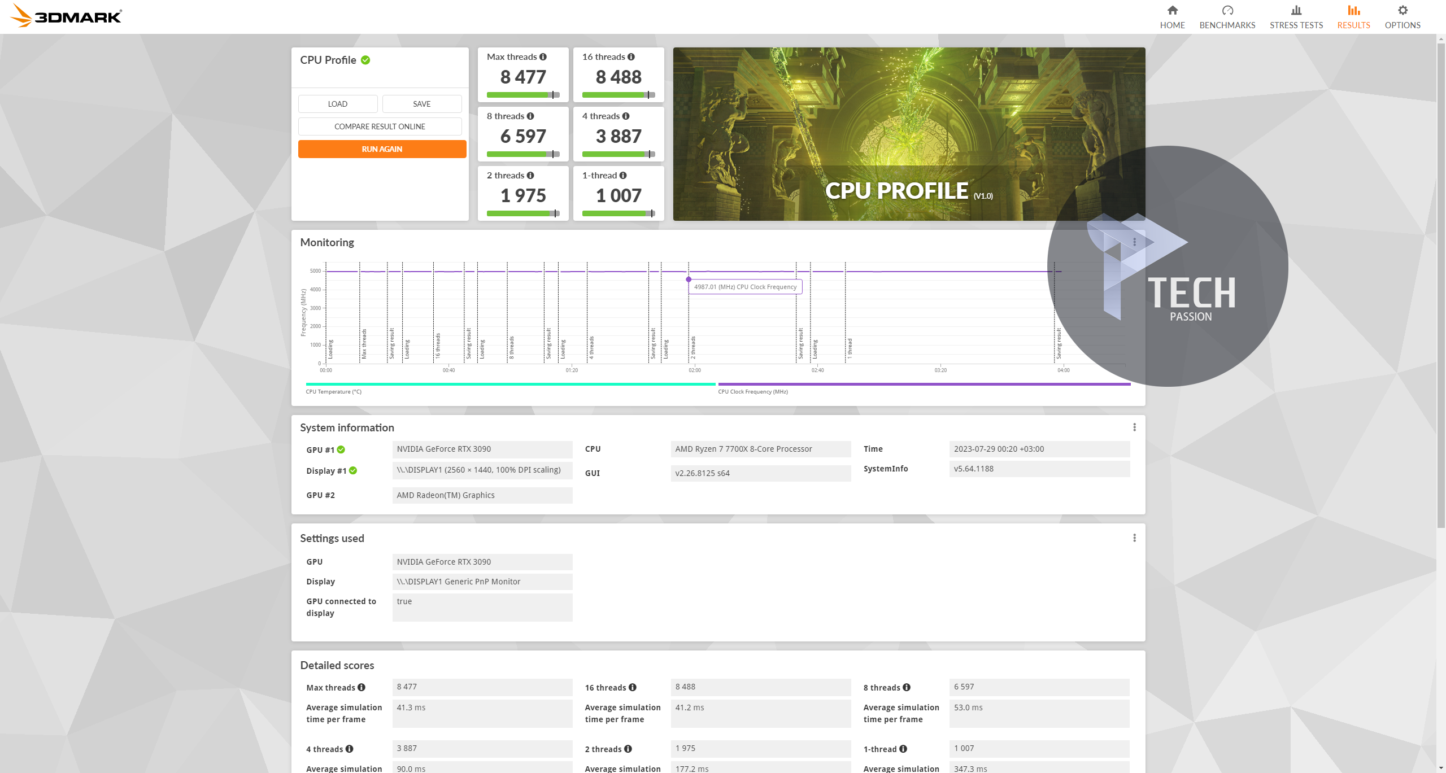The image size is (1446, 773).
Task: Click the 3DMark logo
Action: pos(67,16)
